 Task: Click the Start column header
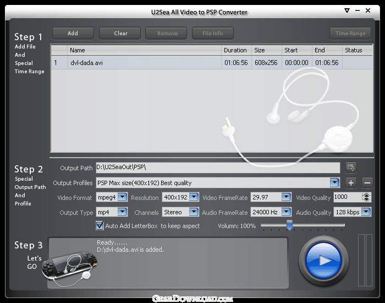tap(297, 50)
